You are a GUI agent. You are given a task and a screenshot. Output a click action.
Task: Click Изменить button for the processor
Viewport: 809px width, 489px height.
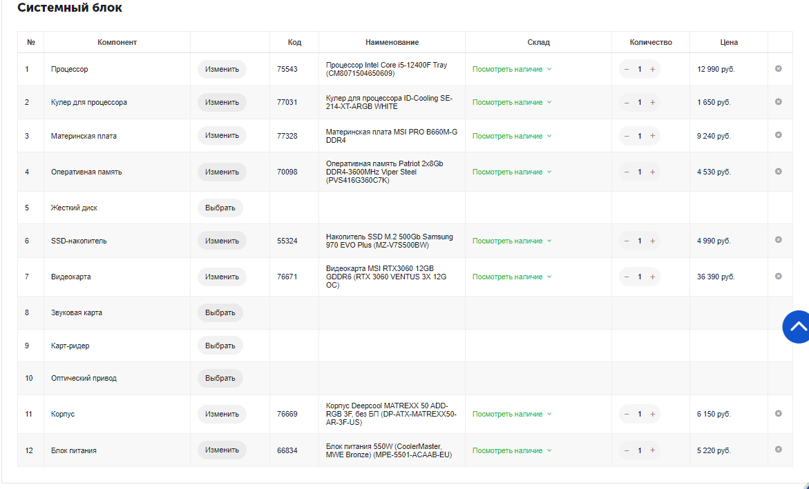point(222,69)
